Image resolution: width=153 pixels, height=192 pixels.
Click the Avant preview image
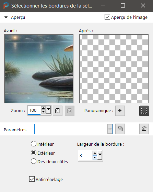click(39, 69)
